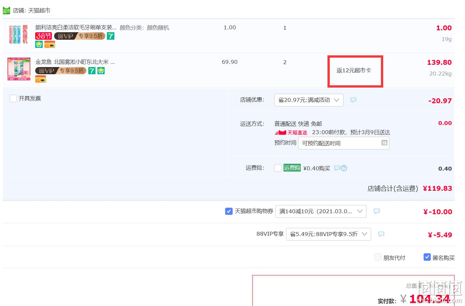Click the toothbrush subtotal 1.00 in red
465x306 pixels.
pyautogui.click(x=444, y=28)
